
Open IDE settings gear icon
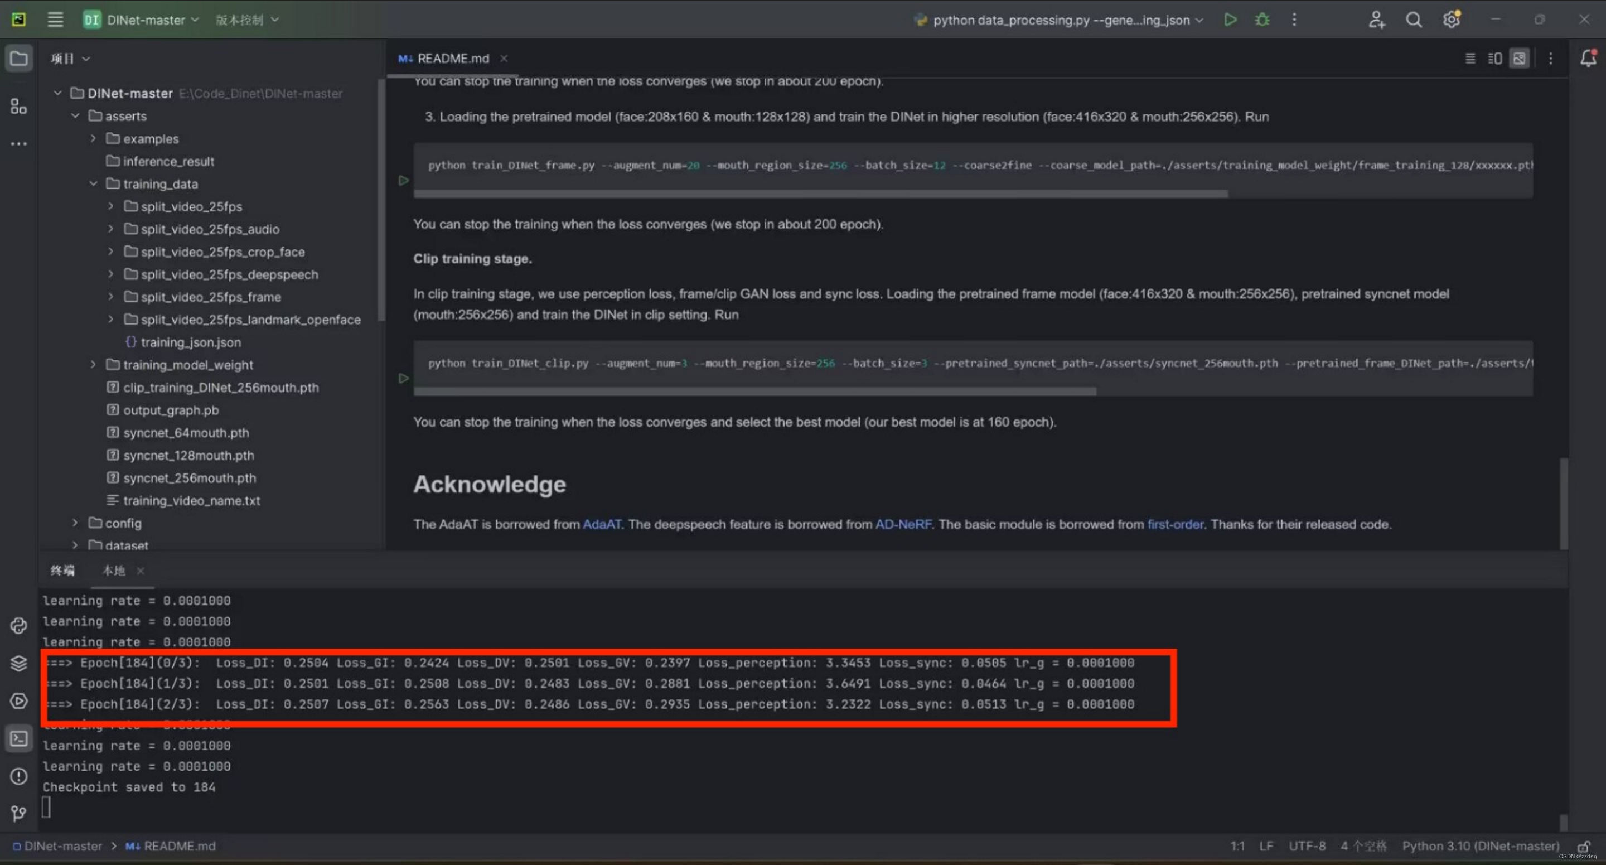coord(1451,20)
